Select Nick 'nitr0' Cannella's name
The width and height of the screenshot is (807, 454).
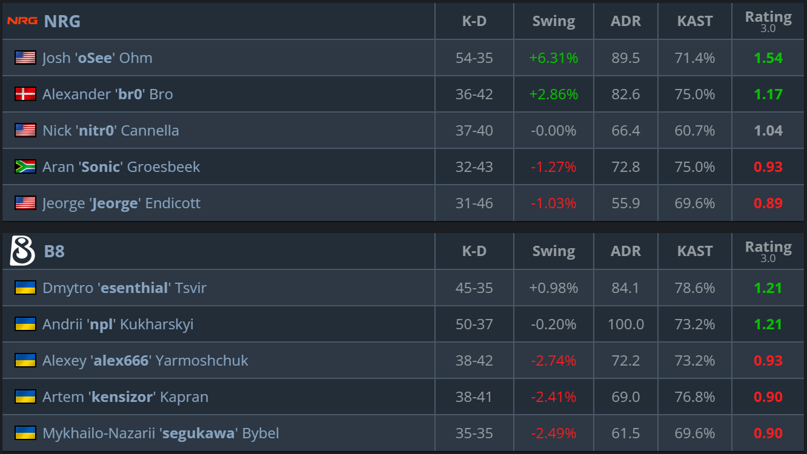[111, 131]
